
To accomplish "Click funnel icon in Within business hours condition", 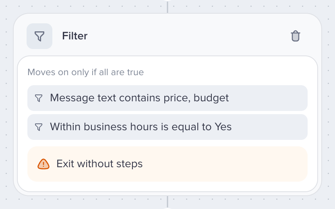I will click(39, 127).
